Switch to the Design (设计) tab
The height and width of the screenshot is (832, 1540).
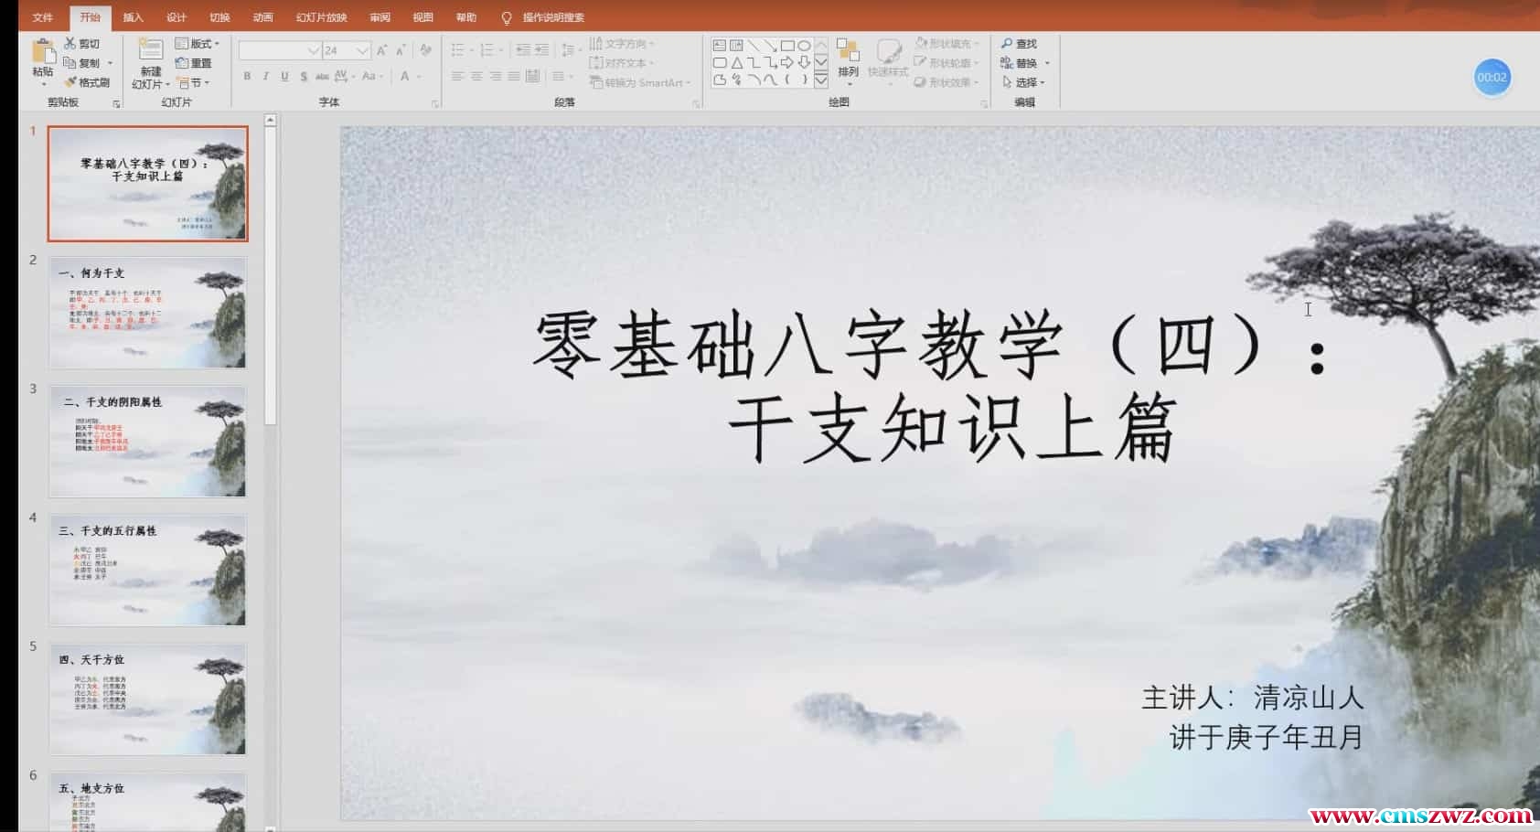tap(174, 16)
